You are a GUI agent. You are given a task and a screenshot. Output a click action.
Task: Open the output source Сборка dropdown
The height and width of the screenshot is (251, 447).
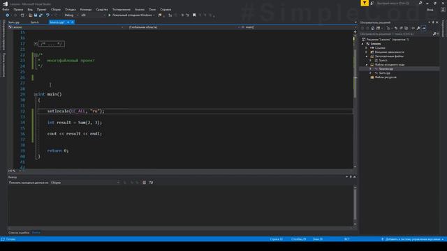pos(85,183)
